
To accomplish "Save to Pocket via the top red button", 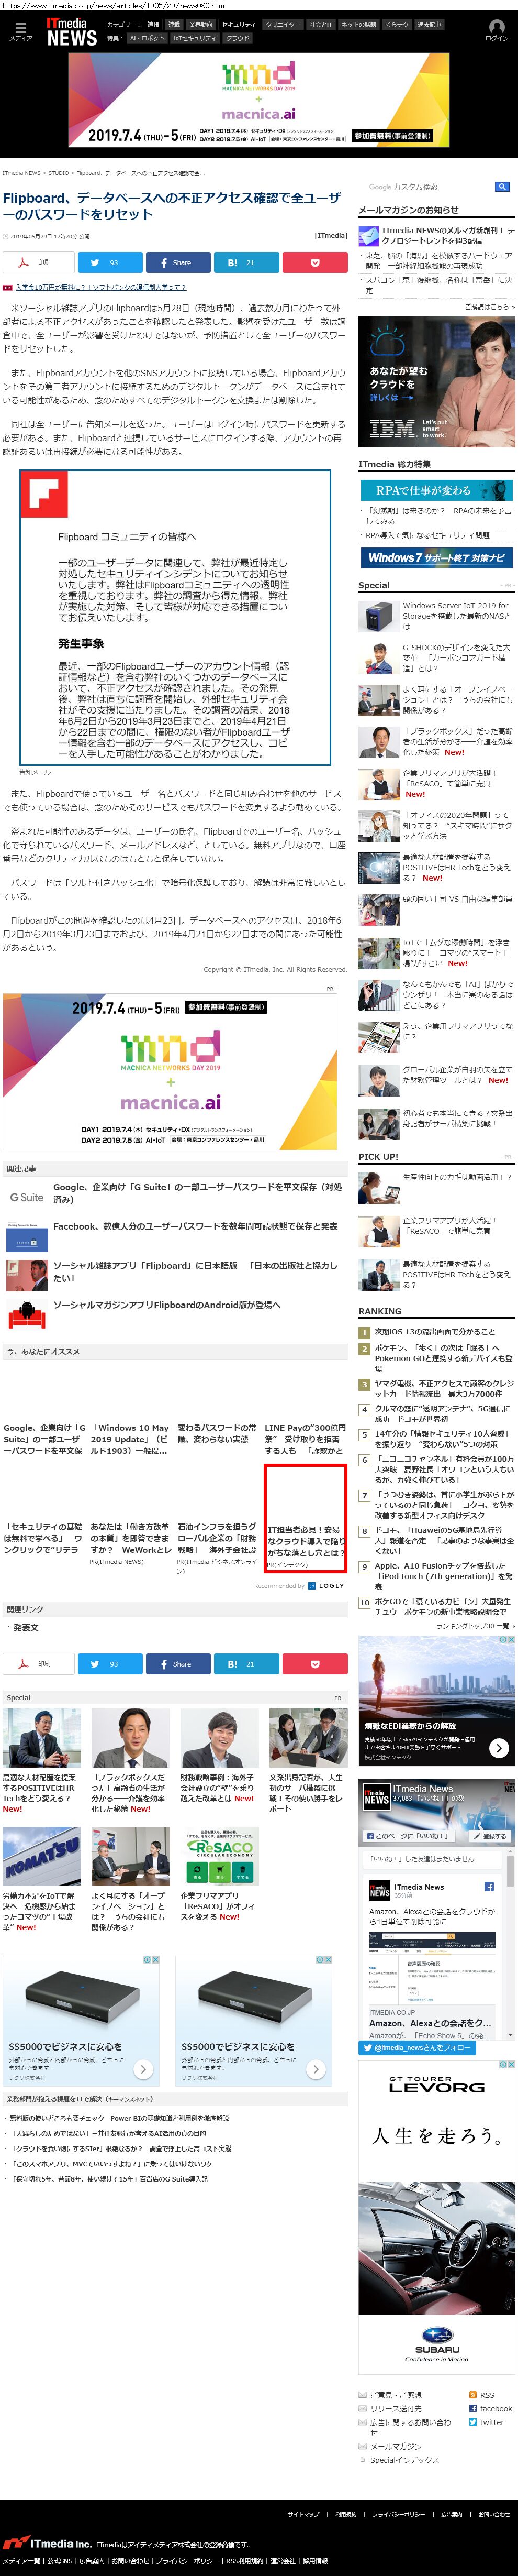I will click(314, 263).
